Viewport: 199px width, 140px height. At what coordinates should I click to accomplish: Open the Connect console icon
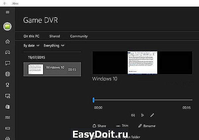click(x=8, y=128)
